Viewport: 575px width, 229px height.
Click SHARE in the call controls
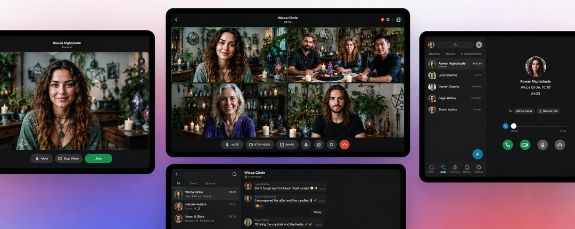(287, 145)
